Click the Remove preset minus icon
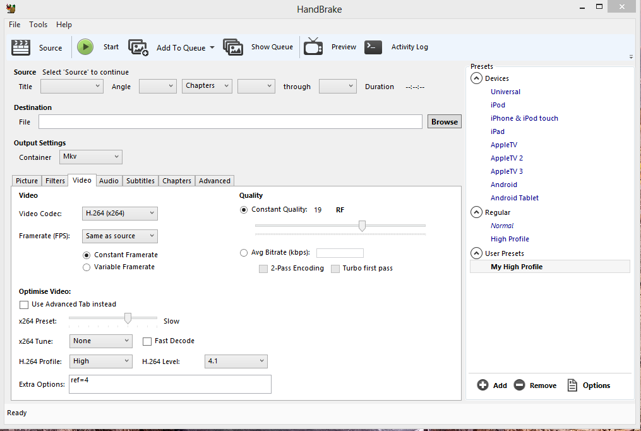Screen dimensions: 641x431 [x=519, y=385]
